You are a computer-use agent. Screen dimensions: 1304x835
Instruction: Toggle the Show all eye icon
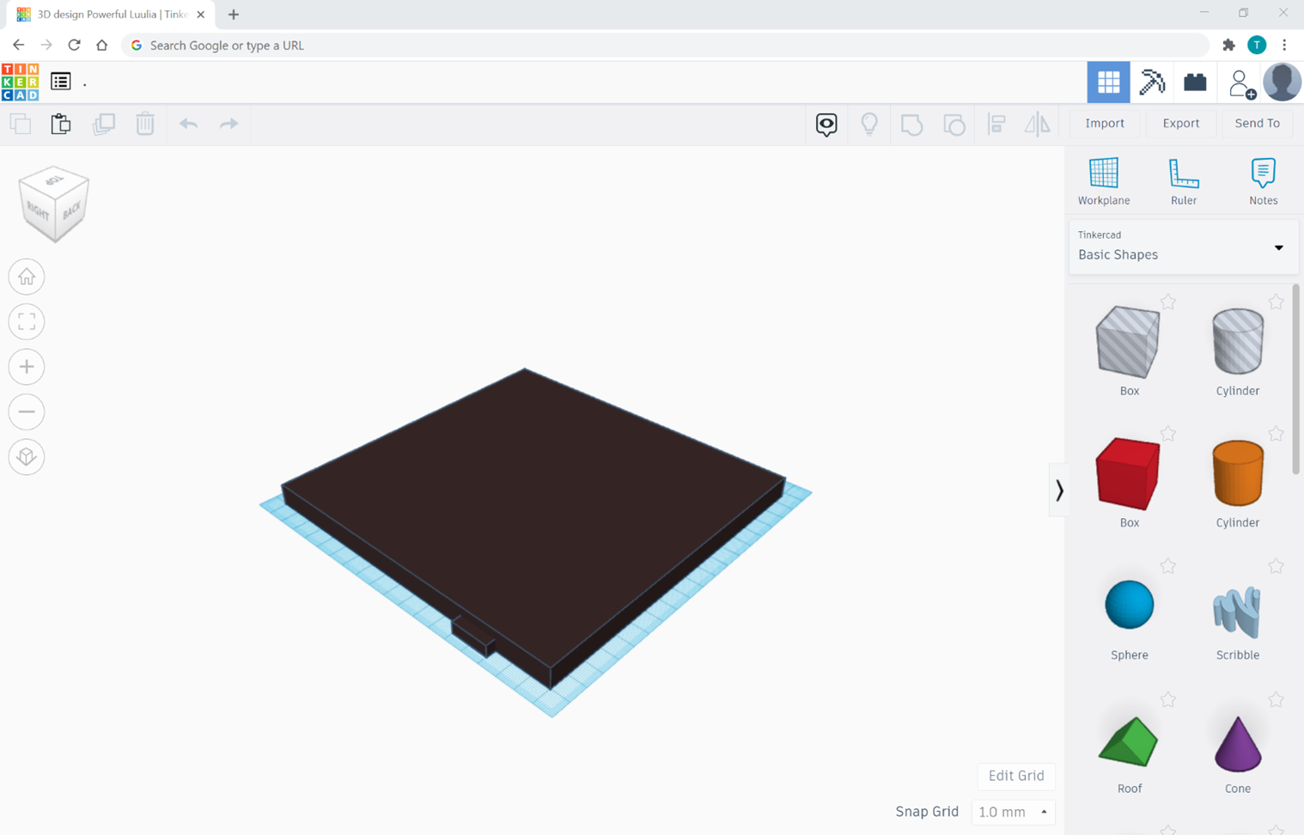826,125
